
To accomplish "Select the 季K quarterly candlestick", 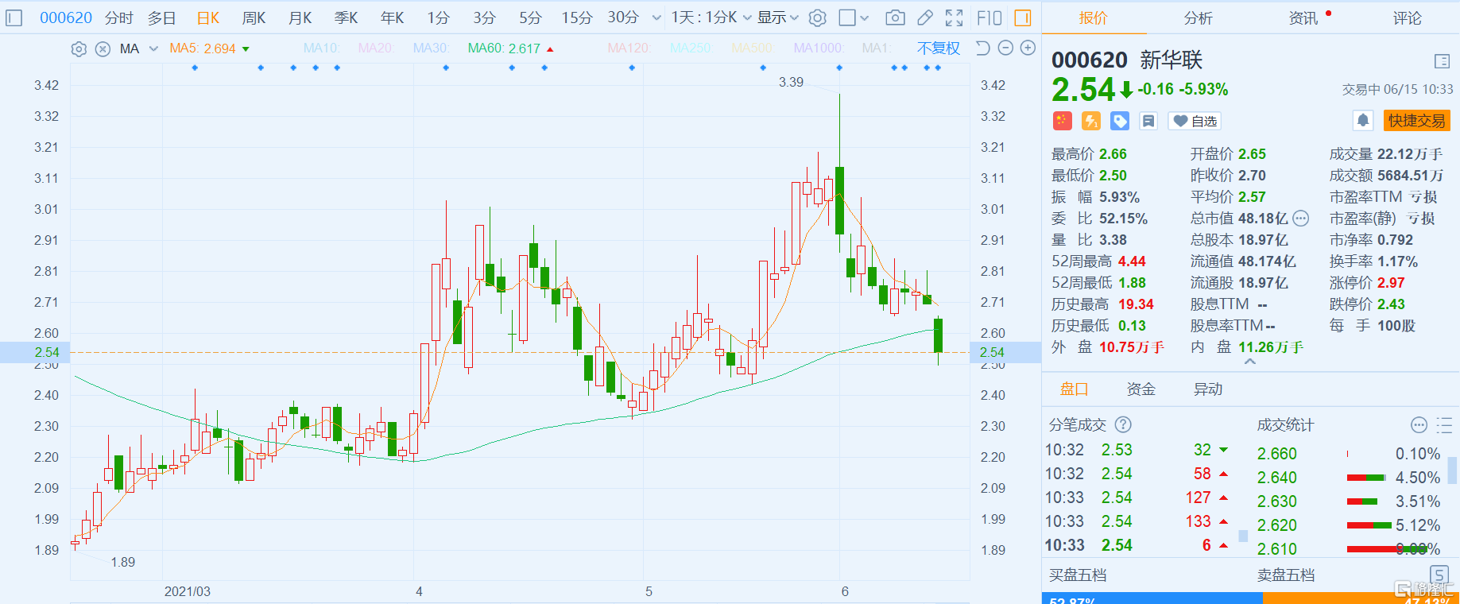I will [347, 17].
